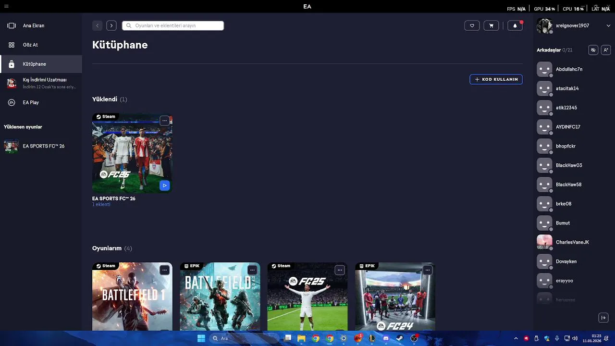Click the taskbar volume speaker icon
Screen dimensions: 615x346
coord(575,338)
